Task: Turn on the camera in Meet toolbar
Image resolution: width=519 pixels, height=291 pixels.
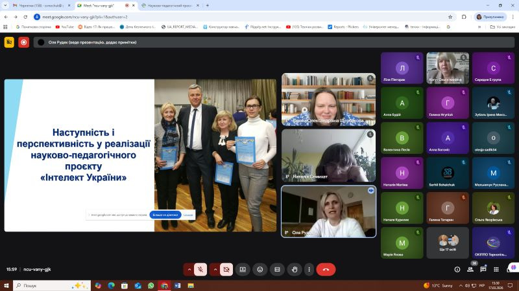Action: click(x=226, y=269)
